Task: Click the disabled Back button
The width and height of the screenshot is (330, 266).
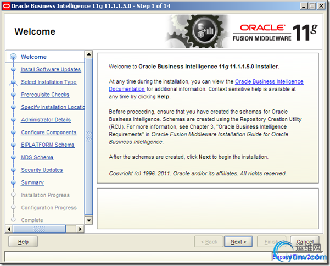Action: click(x=209, y=242)
